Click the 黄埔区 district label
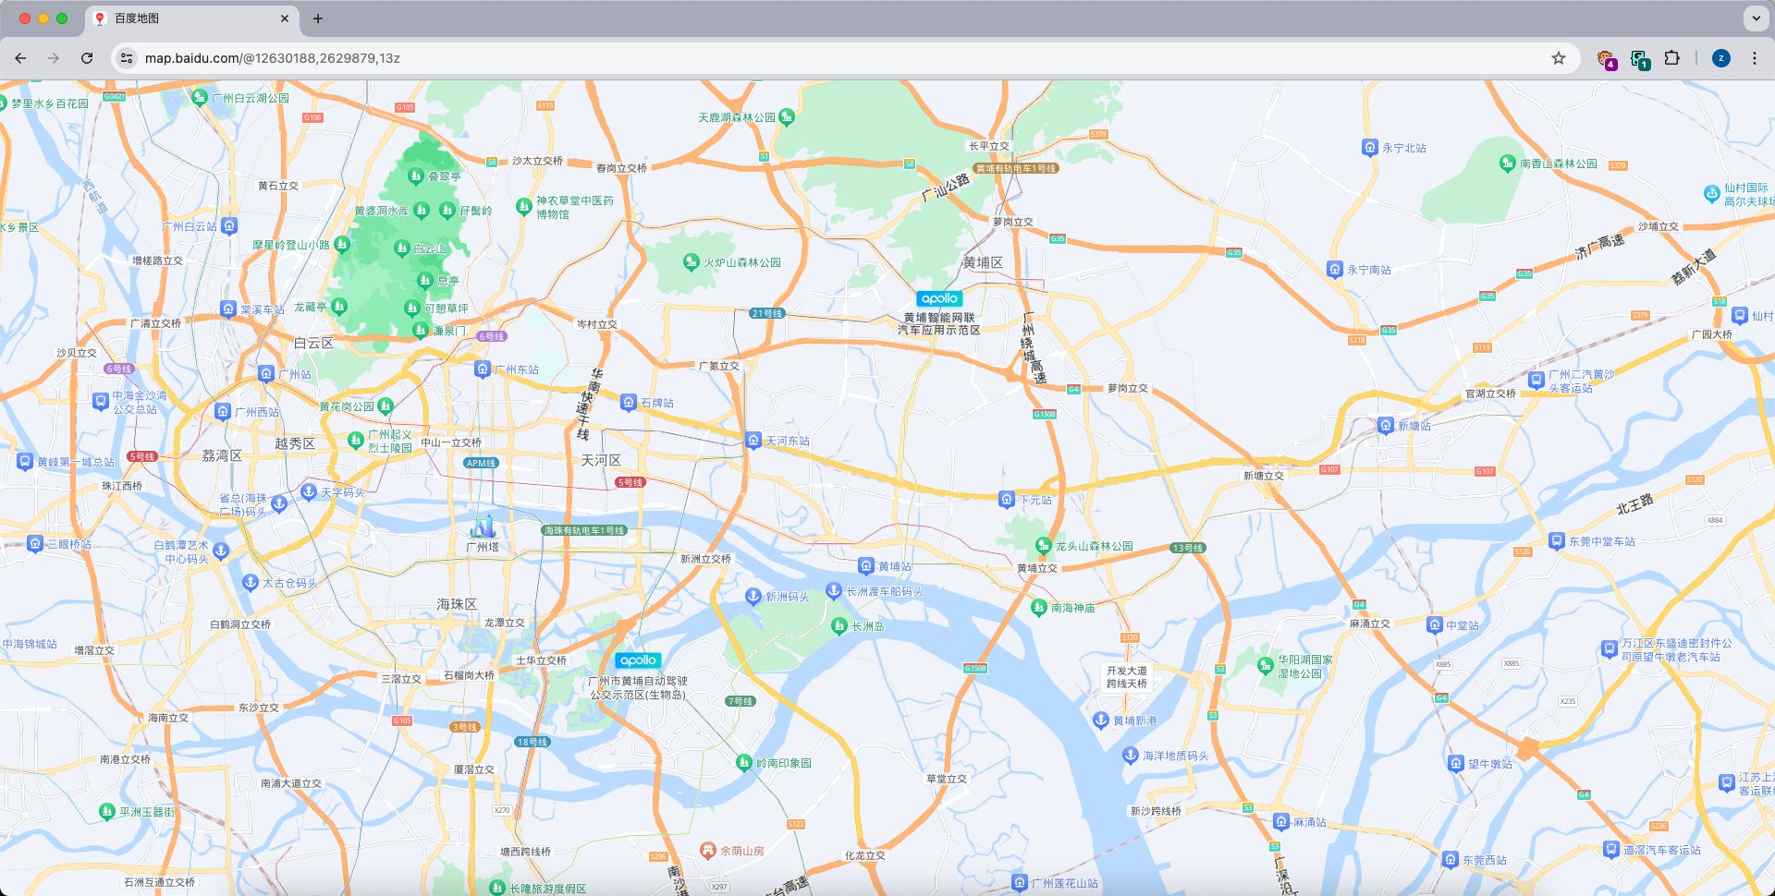Viewport: 1775px width, 896px height. (983, 262)
